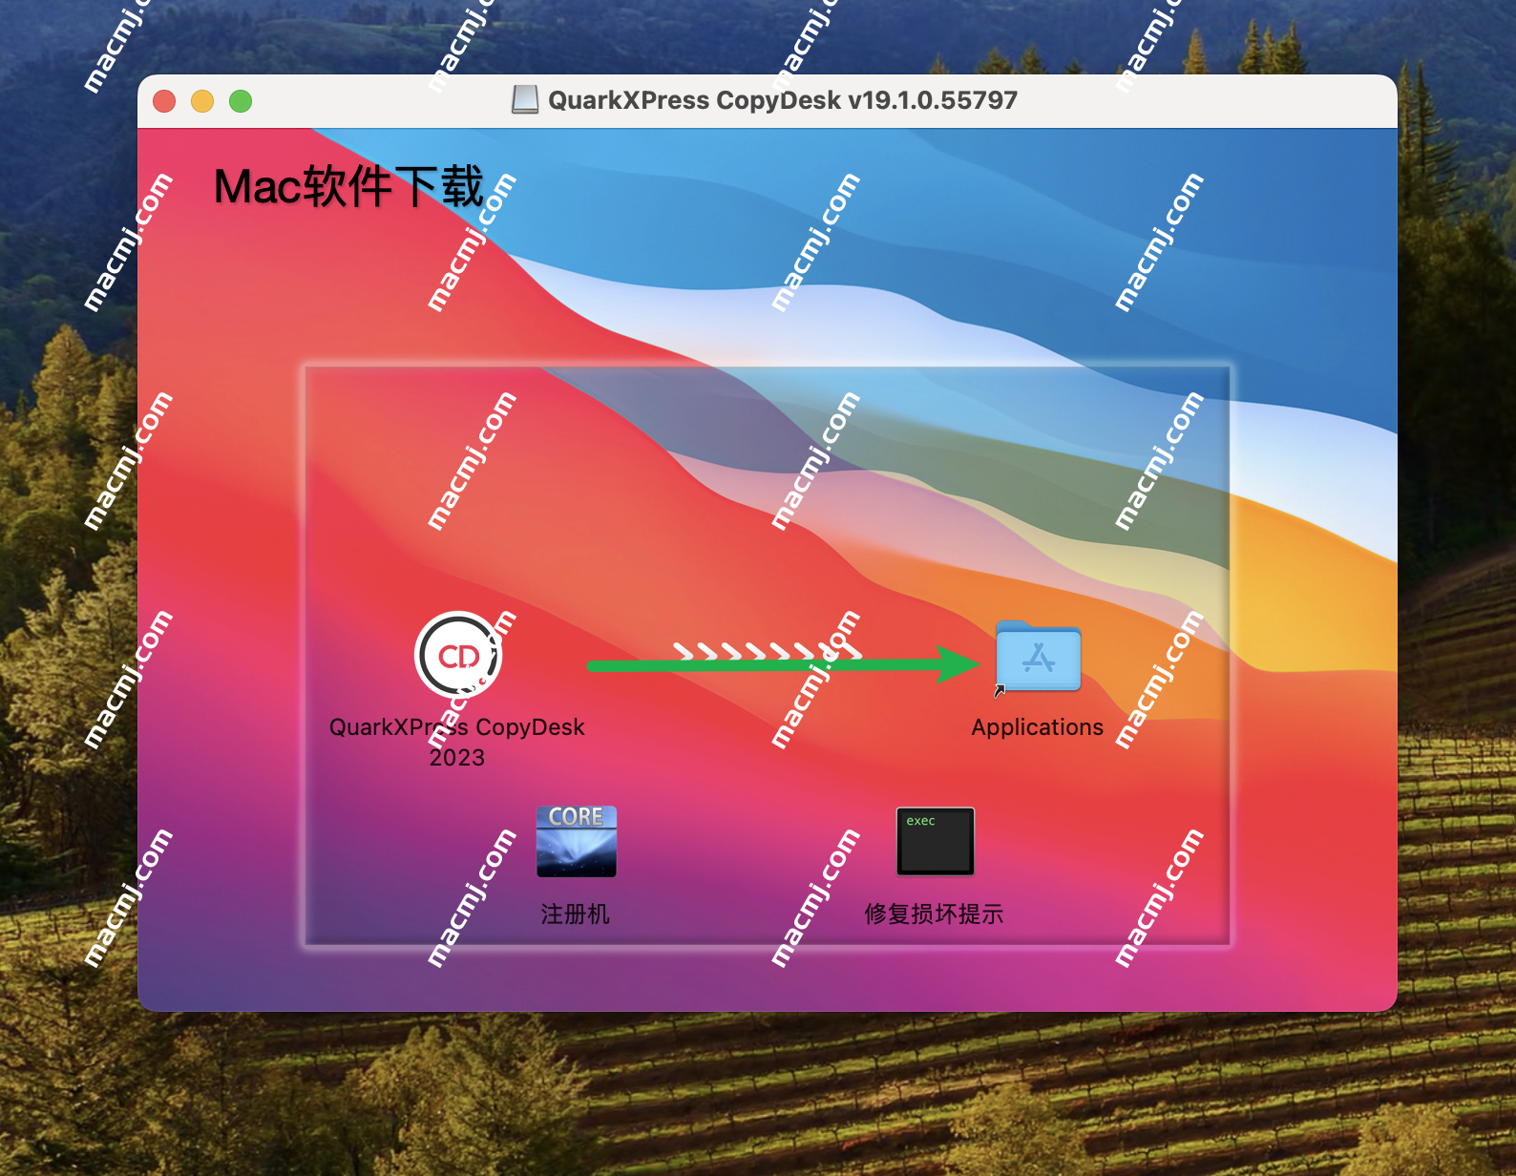1516x1176 pixels.
Task: Select the exec 修复损坏提示 script icon
Action: [x=936, y=841]
